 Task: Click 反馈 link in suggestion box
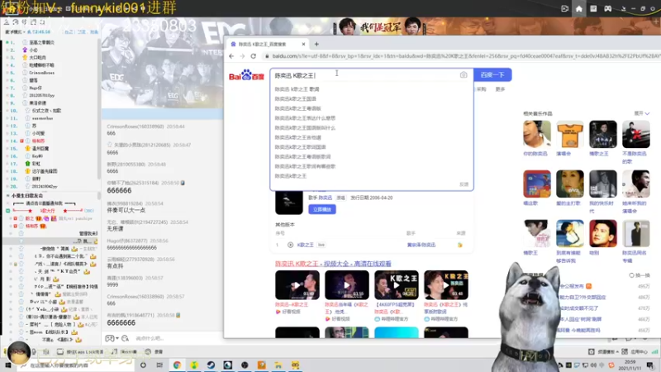(x=464, y=184)
